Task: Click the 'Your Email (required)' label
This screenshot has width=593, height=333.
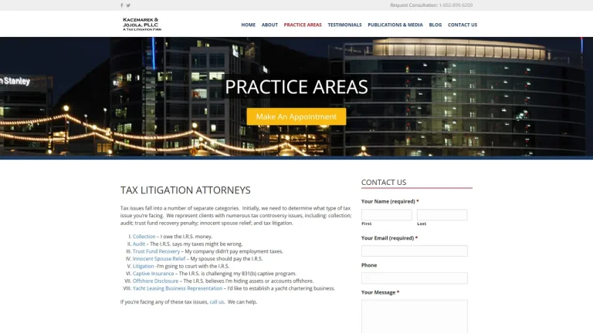Action: click(388, 238)
